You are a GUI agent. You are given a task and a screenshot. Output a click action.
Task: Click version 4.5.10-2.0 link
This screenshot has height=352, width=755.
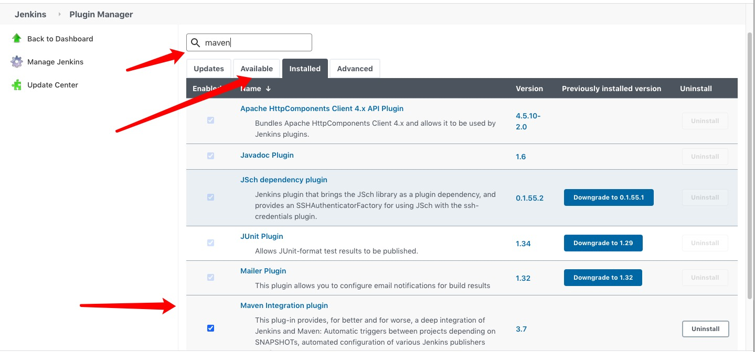pos(528,121)
